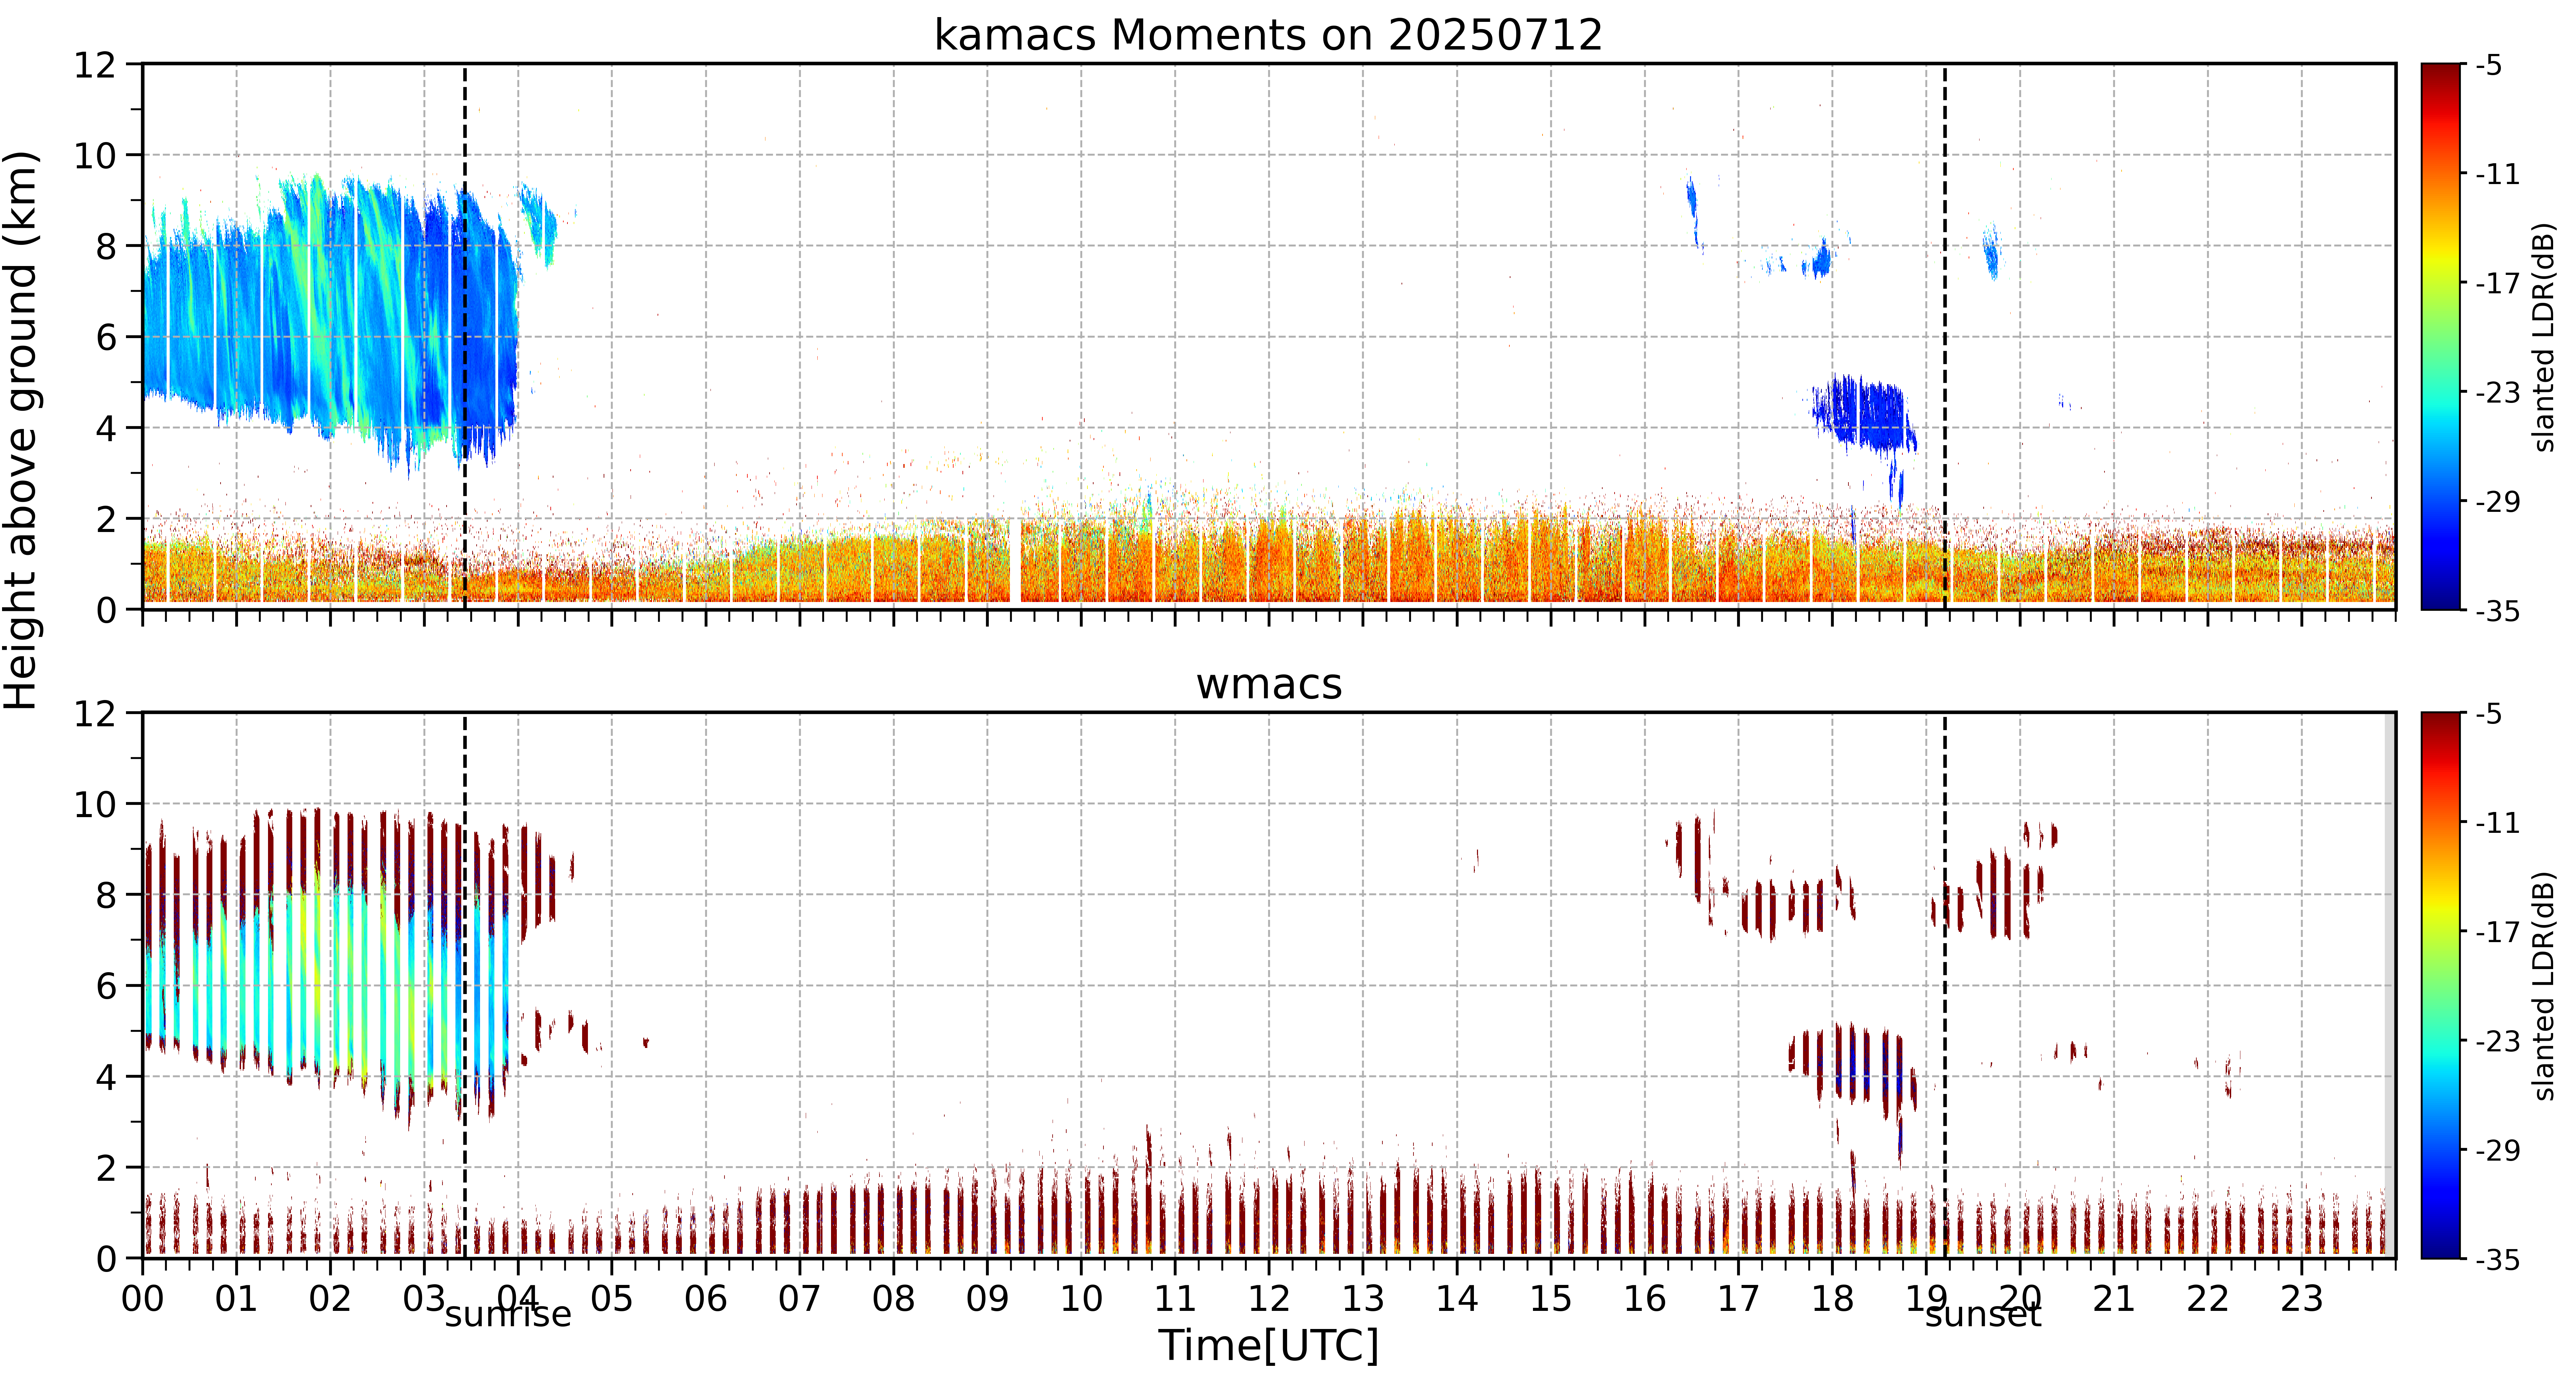Click the sunrise dashed line in the kamacs panel
2576x1386 pixels.
pyautogui.click(x=465, y=337)
